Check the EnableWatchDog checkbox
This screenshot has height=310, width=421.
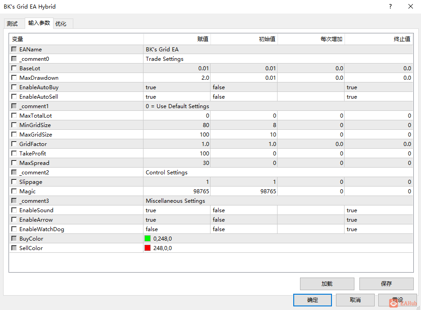pos(14,229)
